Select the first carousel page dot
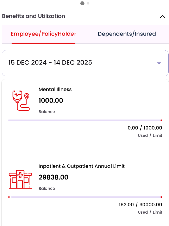The width and height of the screenshot is (169, 226). pyautogui.click(x=82, y=3)
